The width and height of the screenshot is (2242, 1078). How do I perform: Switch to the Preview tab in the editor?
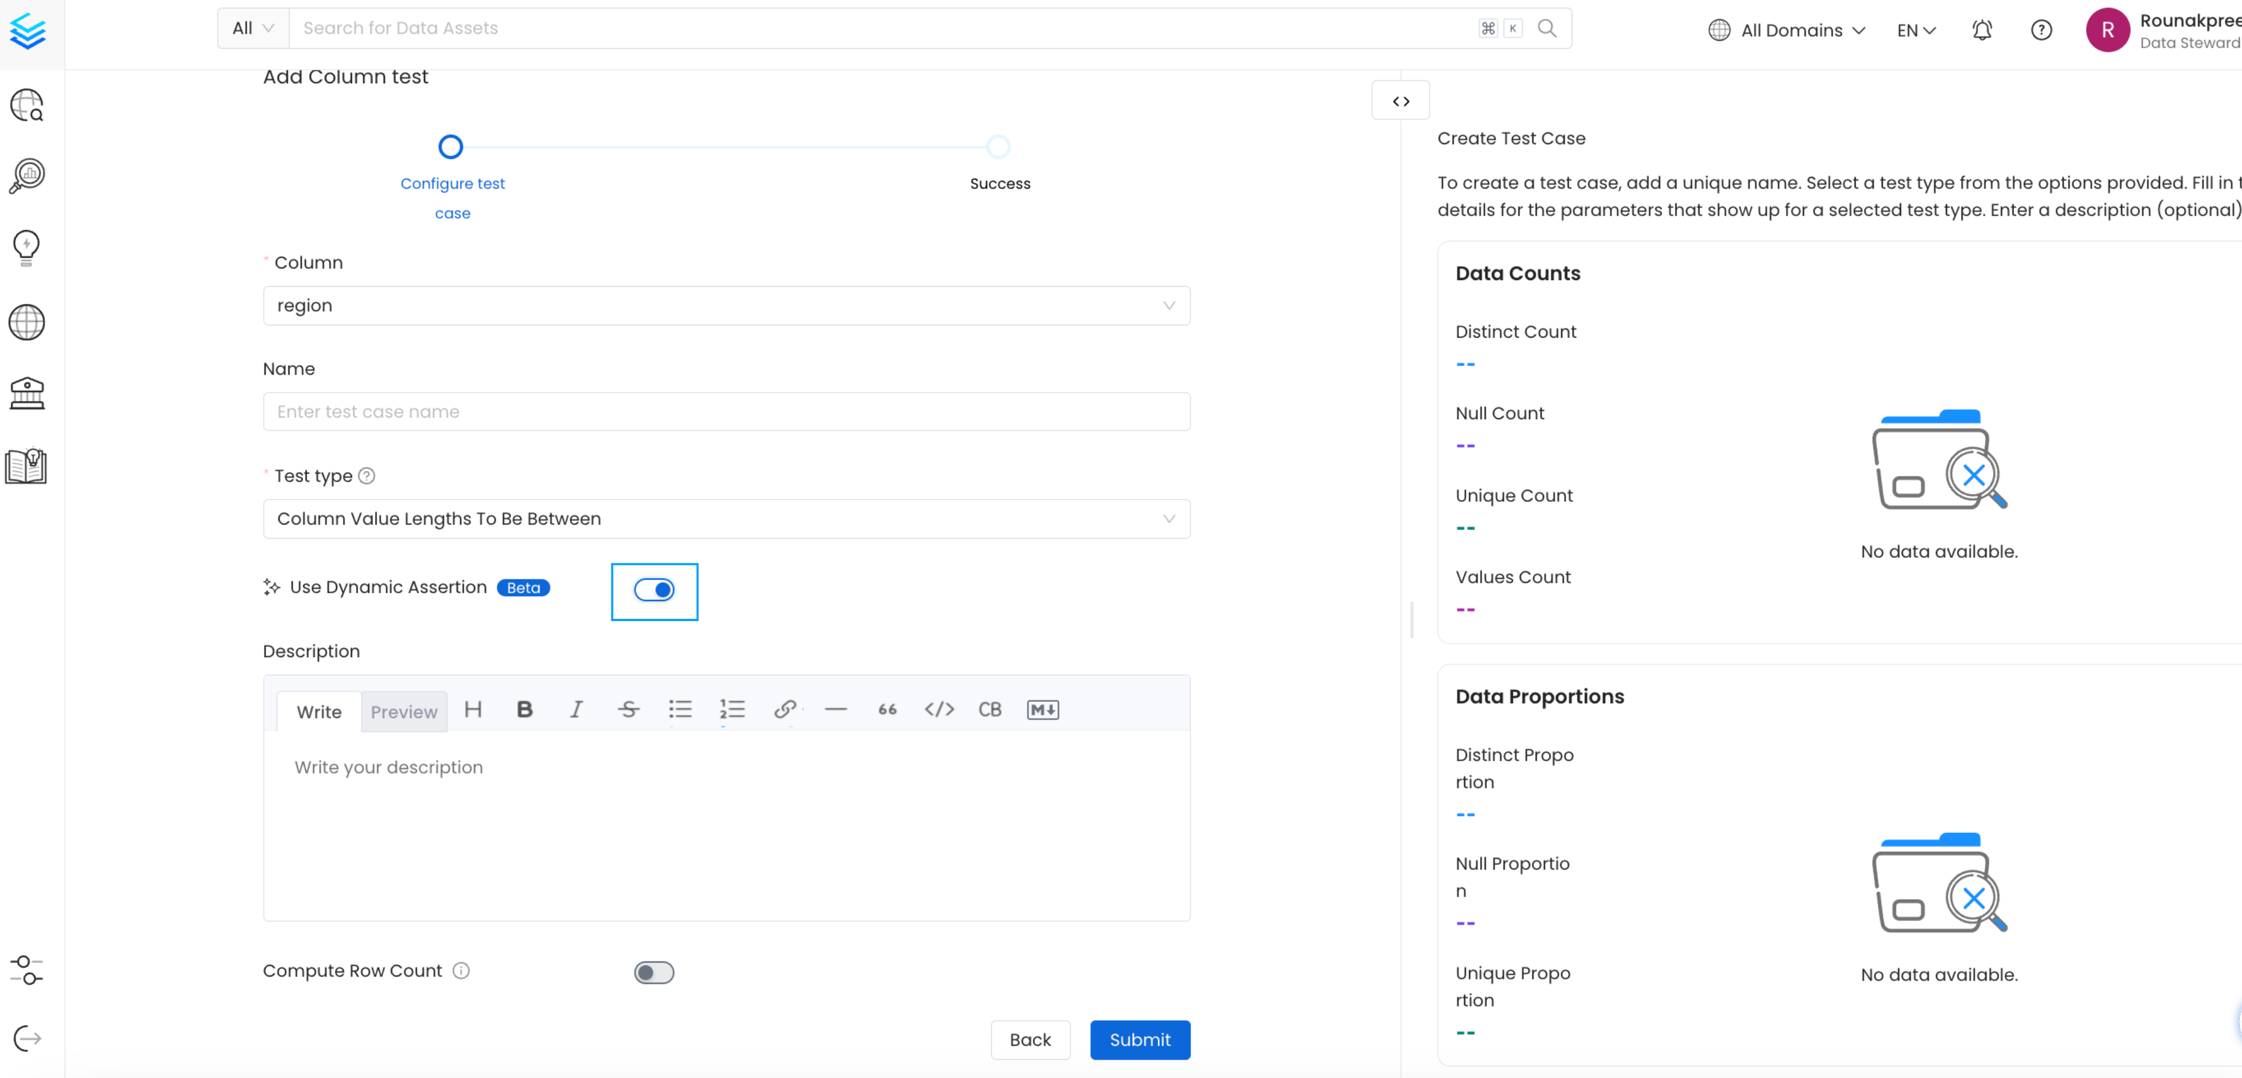[403, 710]
